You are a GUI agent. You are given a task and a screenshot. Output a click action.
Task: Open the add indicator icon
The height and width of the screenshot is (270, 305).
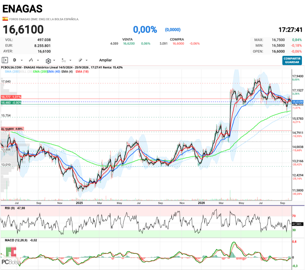(x=64, y=60)
